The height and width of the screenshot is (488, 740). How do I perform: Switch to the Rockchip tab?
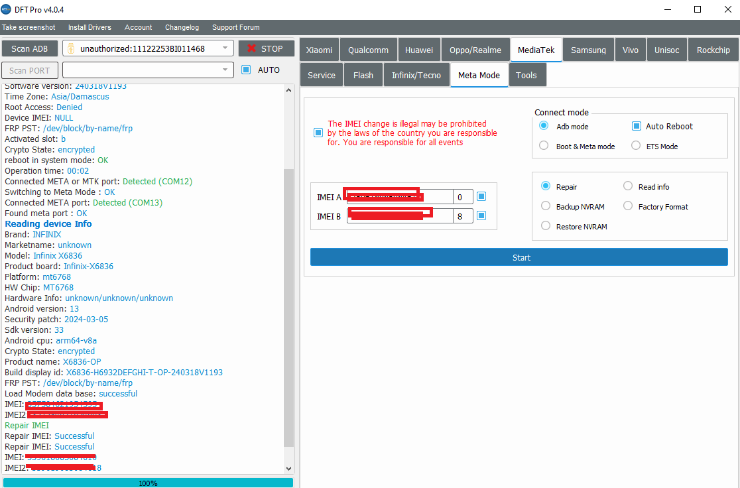pos(713,50)
